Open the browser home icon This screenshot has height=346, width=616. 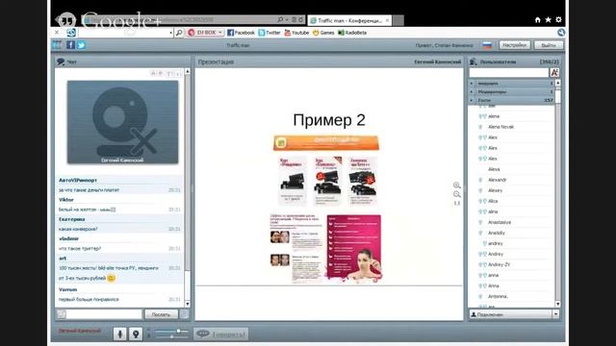click(x=537, y=19)
